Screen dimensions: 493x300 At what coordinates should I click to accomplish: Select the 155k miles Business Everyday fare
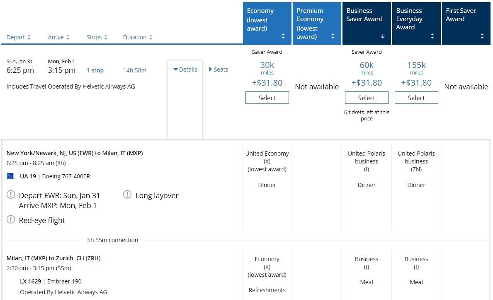(416, 98)
